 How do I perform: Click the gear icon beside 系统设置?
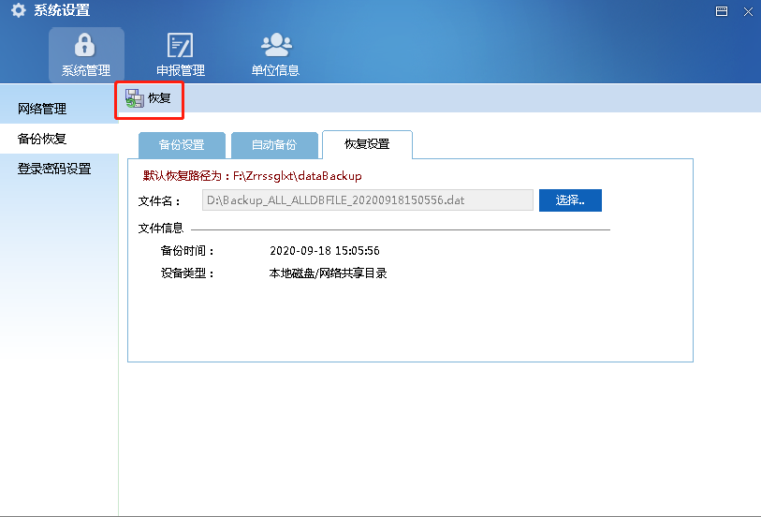point(18,10)
